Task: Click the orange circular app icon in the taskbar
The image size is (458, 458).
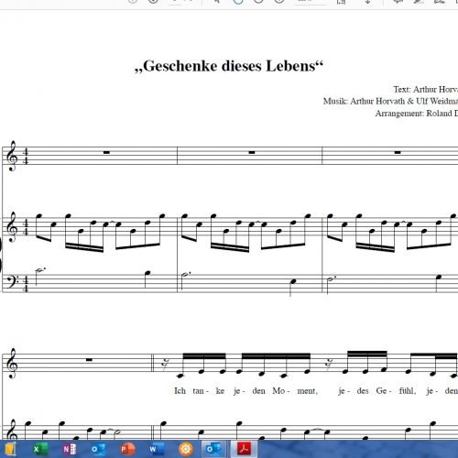Action: (x=185, y=449)
